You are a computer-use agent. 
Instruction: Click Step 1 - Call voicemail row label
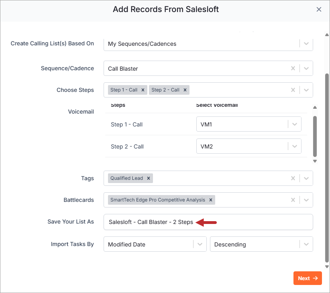(127, 124)
